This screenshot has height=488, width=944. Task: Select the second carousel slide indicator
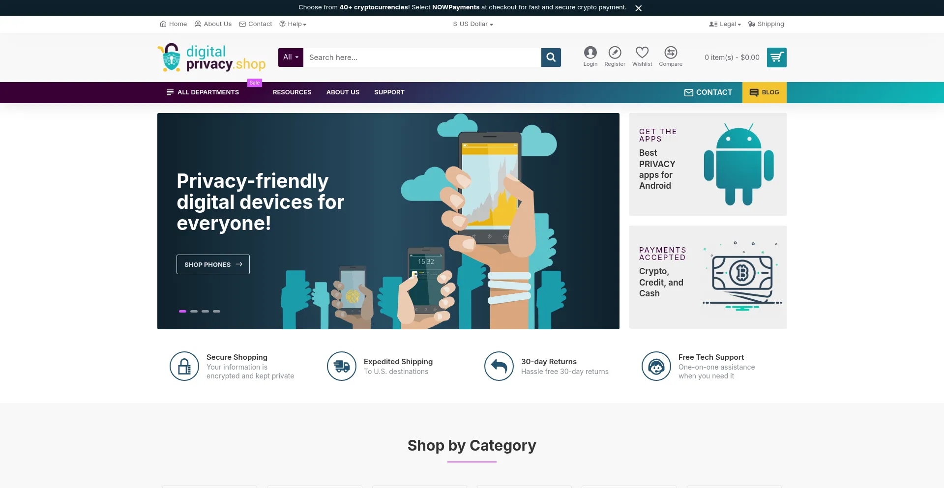pyautogui.click(x=194, y=311)
